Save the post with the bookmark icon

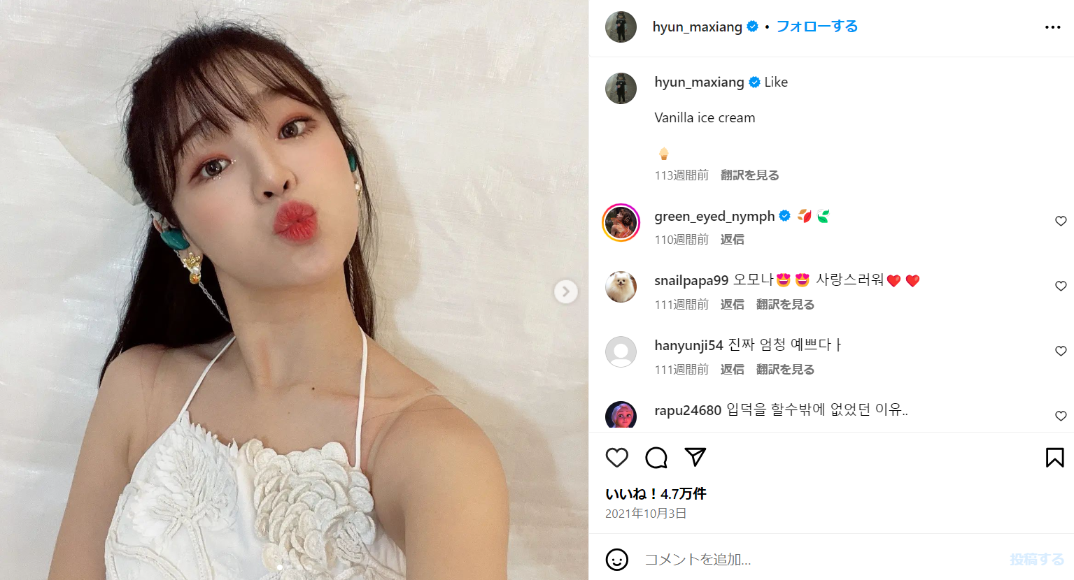(1055, 458)
